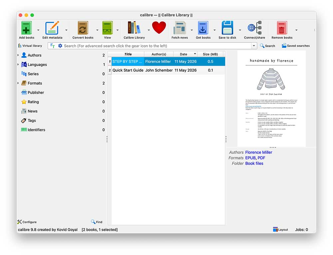Open the EPUB format link

250,158
